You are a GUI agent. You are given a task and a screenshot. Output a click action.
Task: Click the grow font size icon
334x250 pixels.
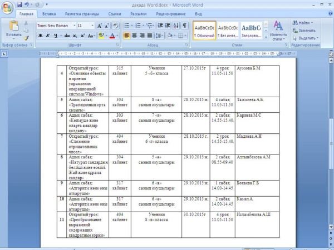coord(100,26)
